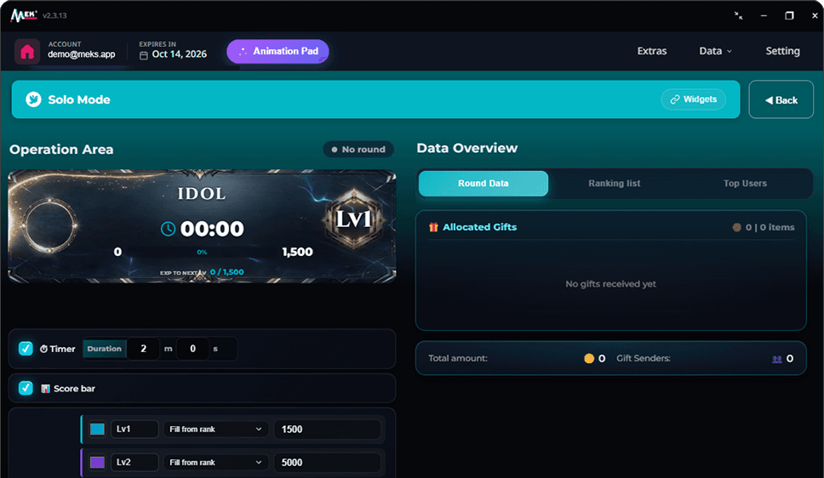Toggle the Score bar checkbox
Image resolution: width=824 pixels, height=478 pixels.
26,388
